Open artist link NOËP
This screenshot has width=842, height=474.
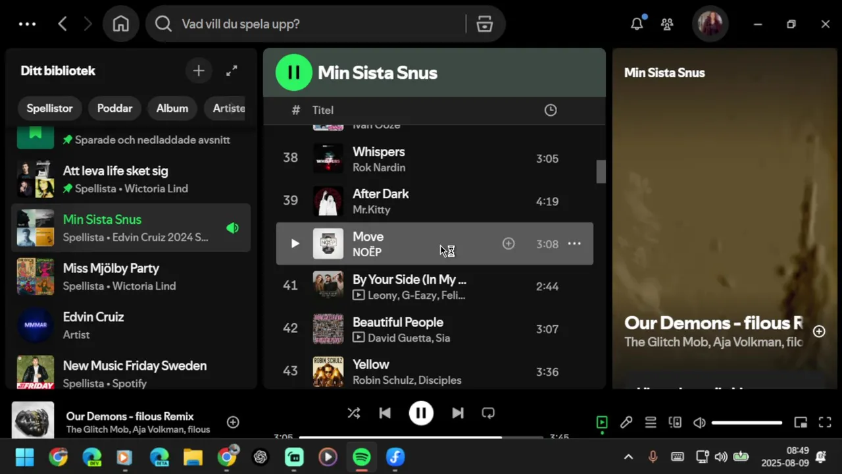click(367, 252)
